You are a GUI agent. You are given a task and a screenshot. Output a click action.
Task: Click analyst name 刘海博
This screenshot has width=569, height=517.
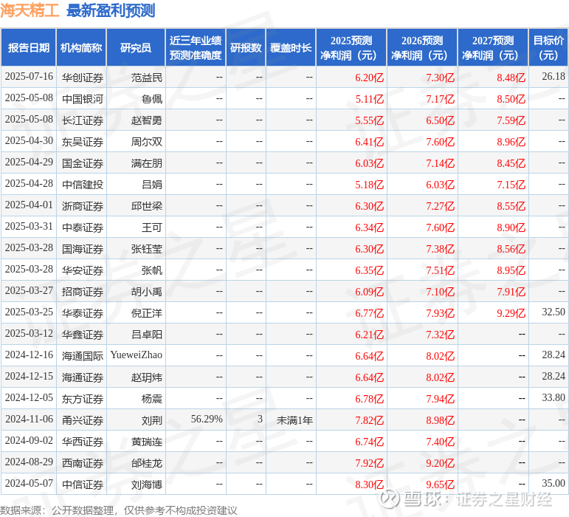(147, 485)
